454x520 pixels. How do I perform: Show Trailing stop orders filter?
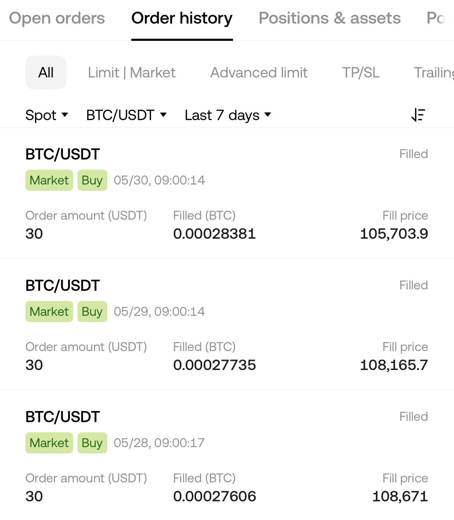tap(434, 73)
